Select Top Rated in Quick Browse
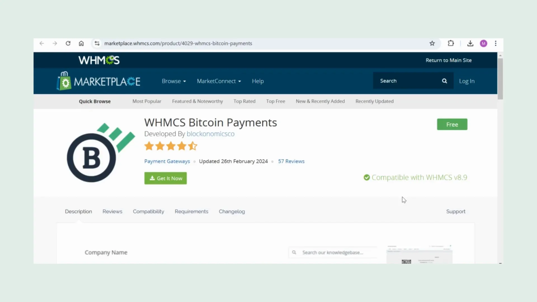The width and height of the screenshot is (537, 302). pyautogui.click(x=244, y=101)
